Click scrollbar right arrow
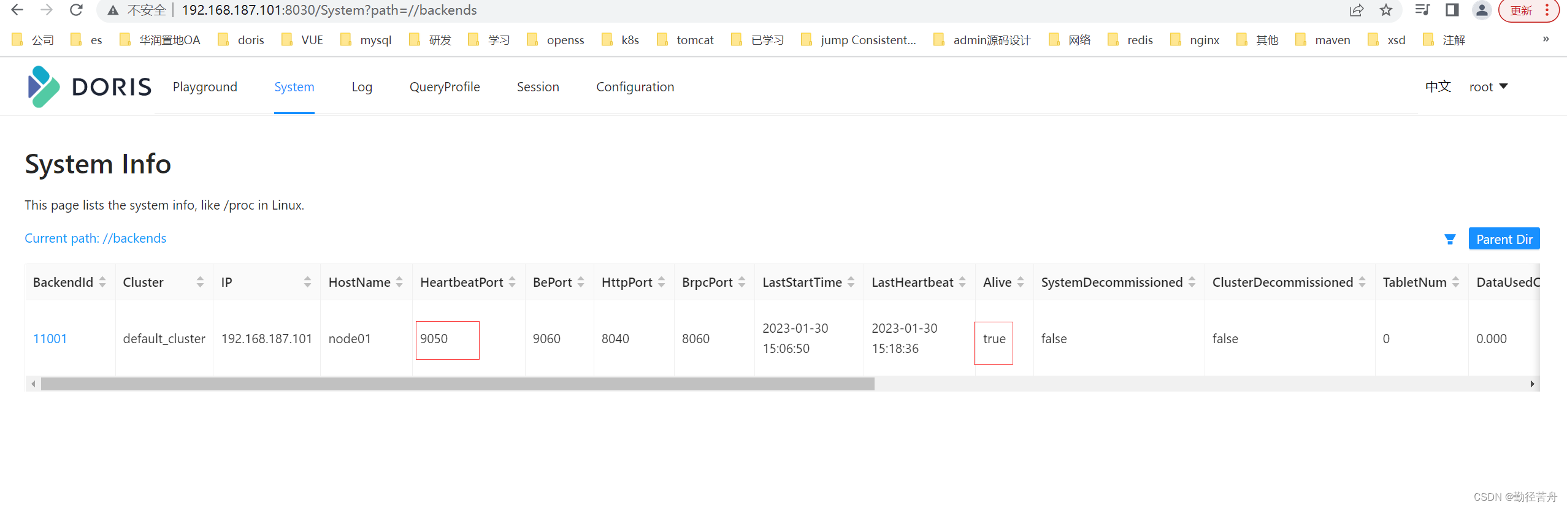 point(1532,384)
